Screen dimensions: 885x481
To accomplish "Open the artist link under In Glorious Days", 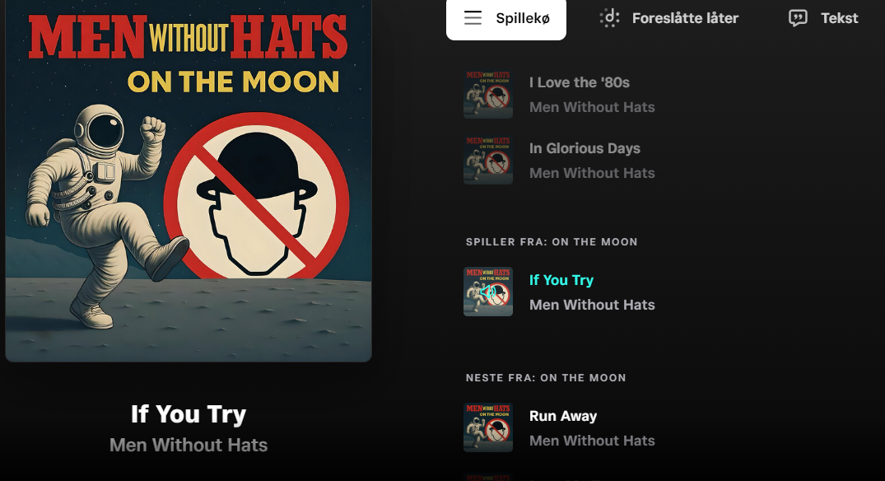I will click(x=592, y=173).
